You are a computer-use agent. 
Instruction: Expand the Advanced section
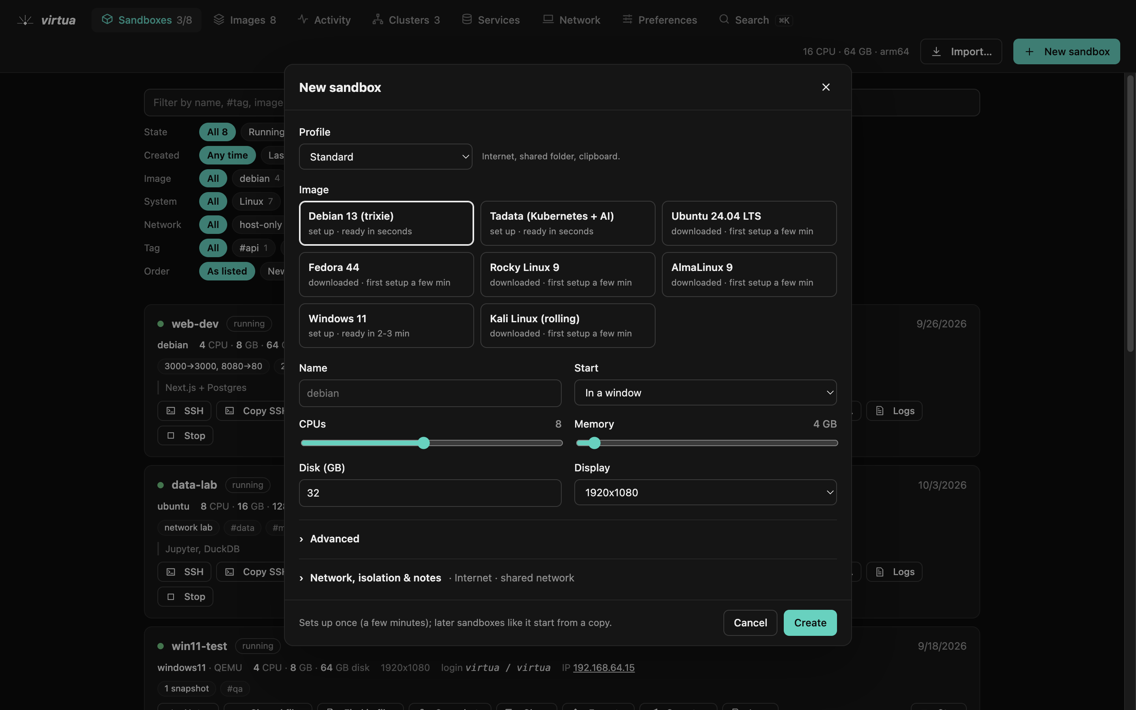(x=329, y=538)
